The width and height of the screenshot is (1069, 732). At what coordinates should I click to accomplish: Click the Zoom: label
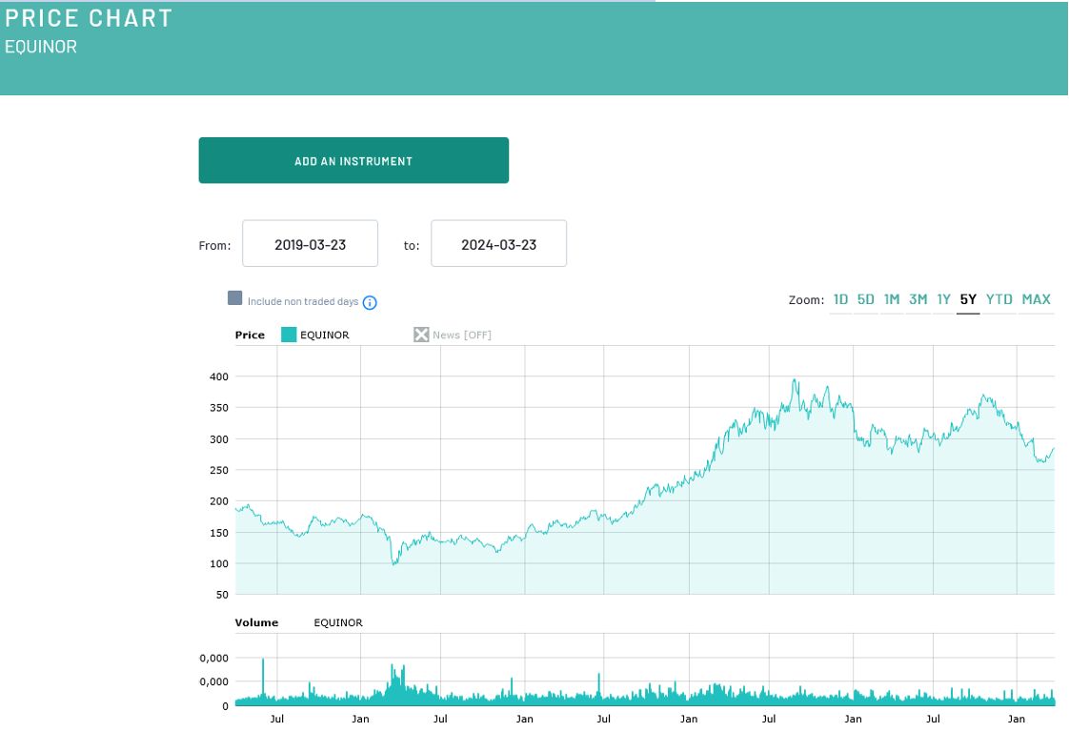(x=806, y=300)
